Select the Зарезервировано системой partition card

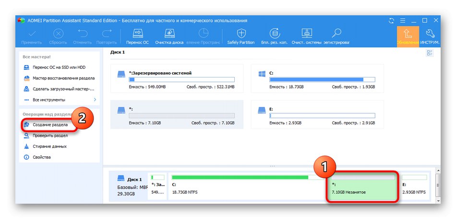pyautogui.click(x=177, y=78)
